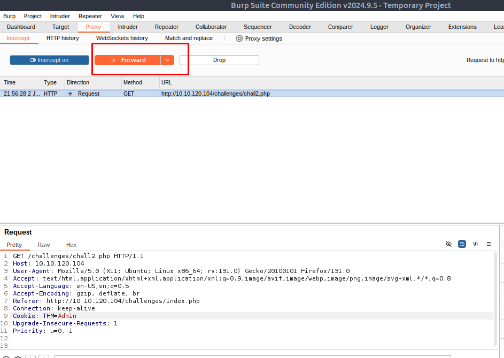Click the User-Agent header line

point(181,271)
